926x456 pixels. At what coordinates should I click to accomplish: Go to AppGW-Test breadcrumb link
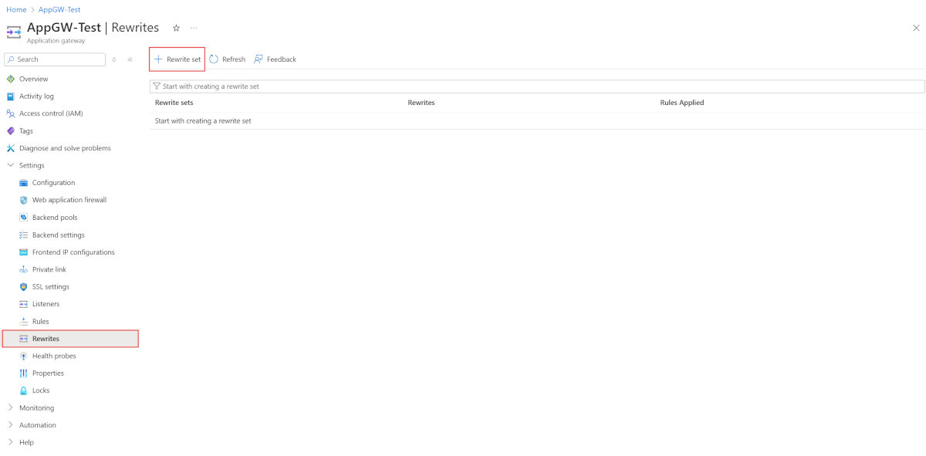(59, 10)
